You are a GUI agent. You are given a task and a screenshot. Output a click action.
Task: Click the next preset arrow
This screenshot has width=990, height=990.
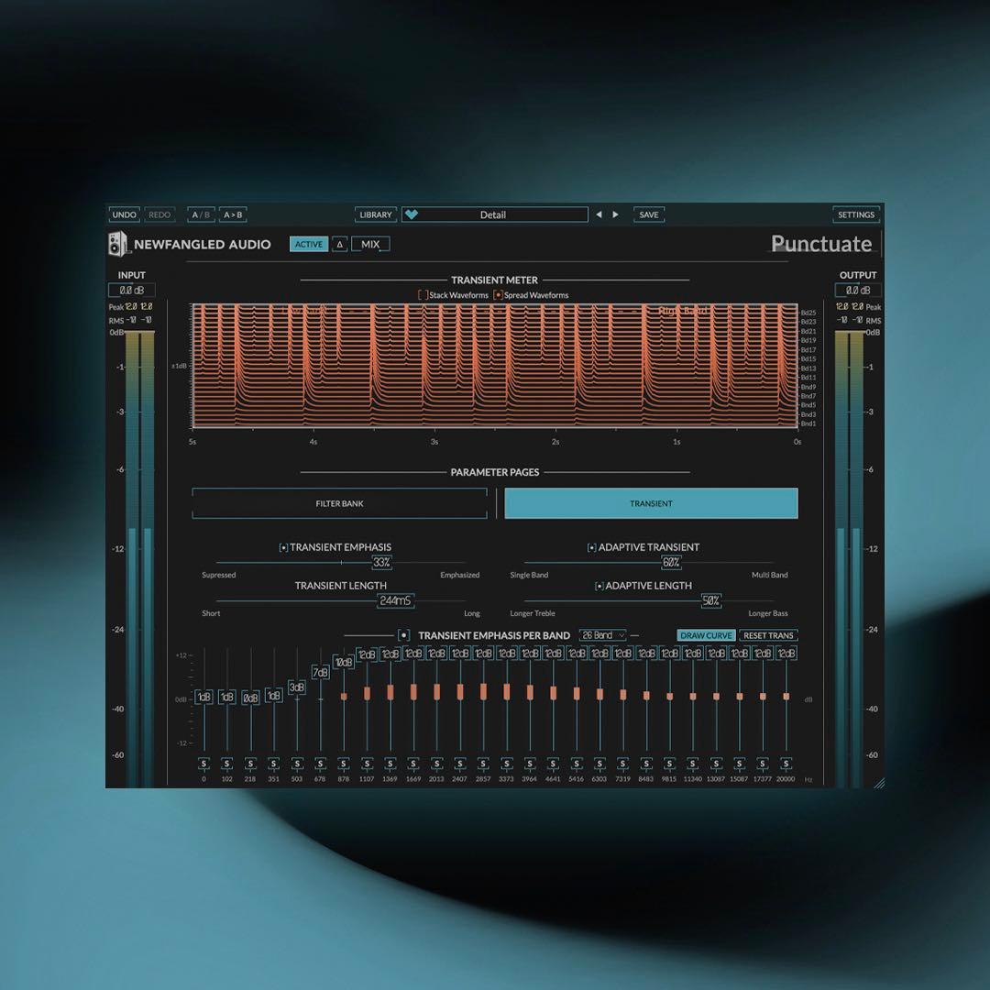(x=615, y=214)
